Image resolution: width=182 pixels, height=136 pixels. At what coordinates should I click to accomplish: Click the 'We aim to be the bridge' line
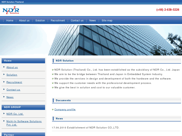point(109,74)
